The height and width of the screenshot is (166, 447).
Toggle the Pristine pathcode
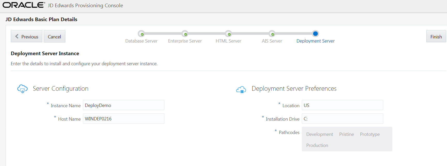(346, 134)
